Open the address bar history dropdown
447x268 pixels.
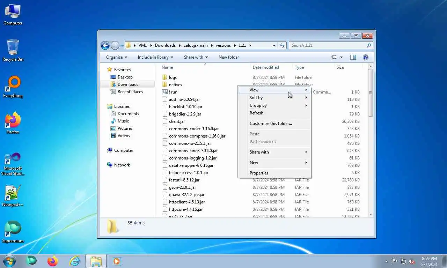274,45
